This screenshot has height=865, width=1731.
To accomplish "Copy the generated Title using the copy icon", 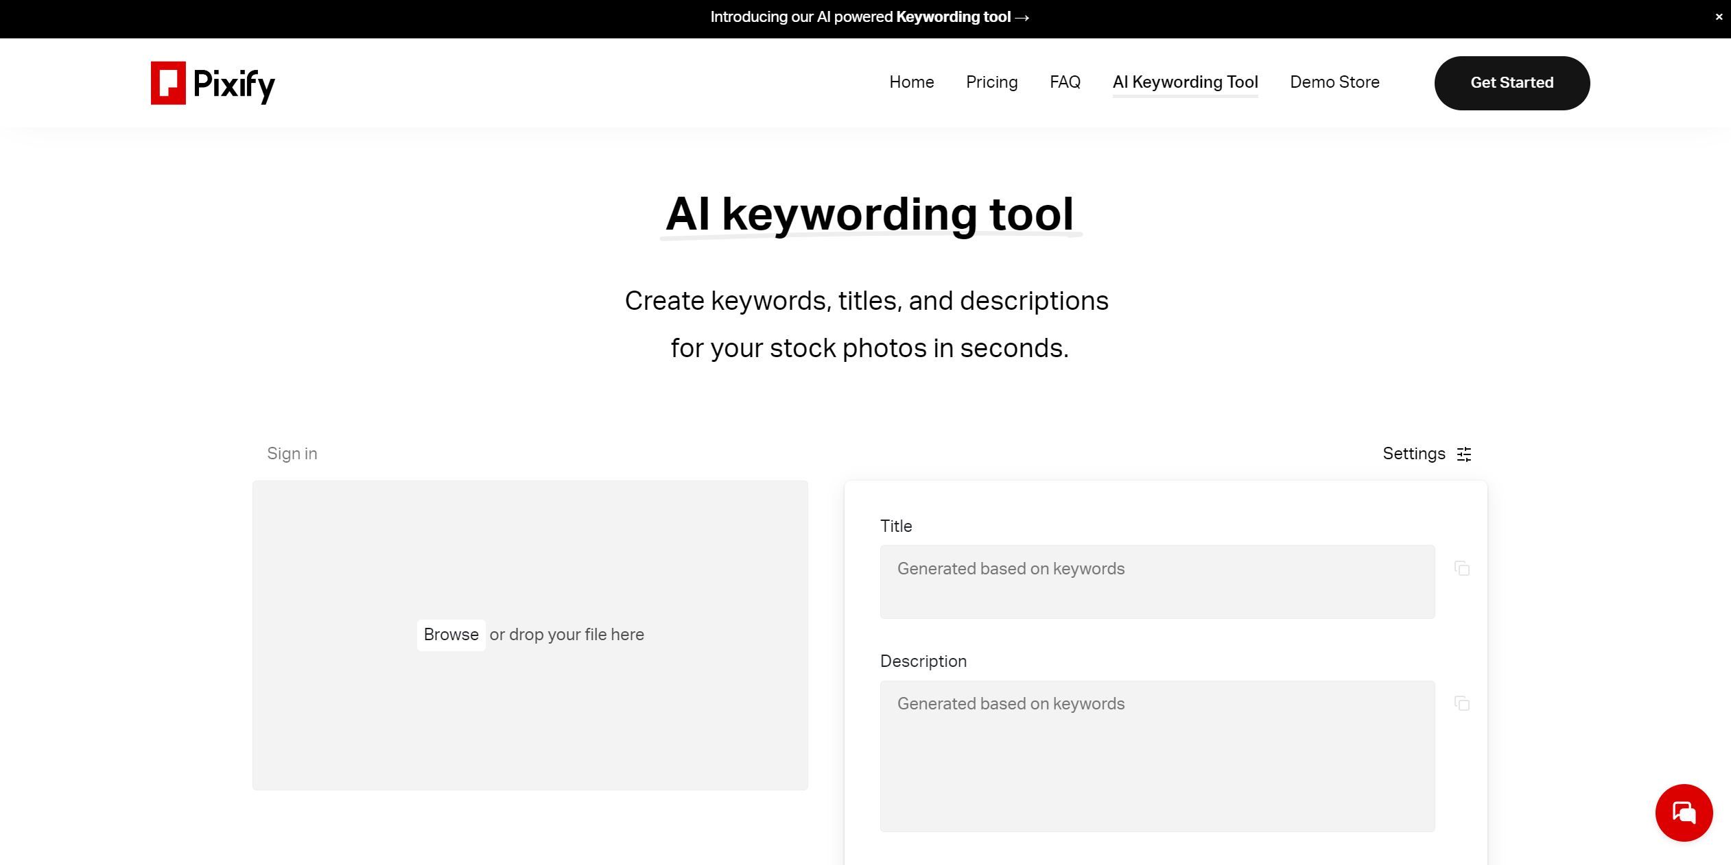I will pyautogui.click(x=1461, y=568).
